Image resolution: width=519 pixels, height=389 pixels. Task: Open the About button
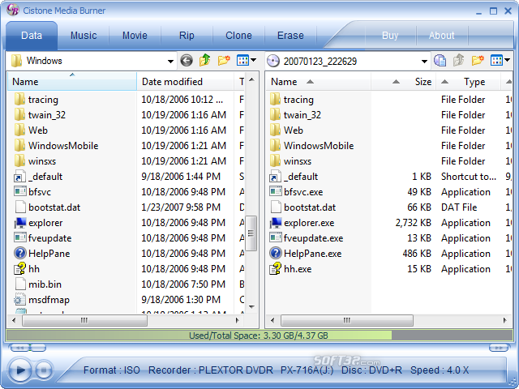coord(441,36)
